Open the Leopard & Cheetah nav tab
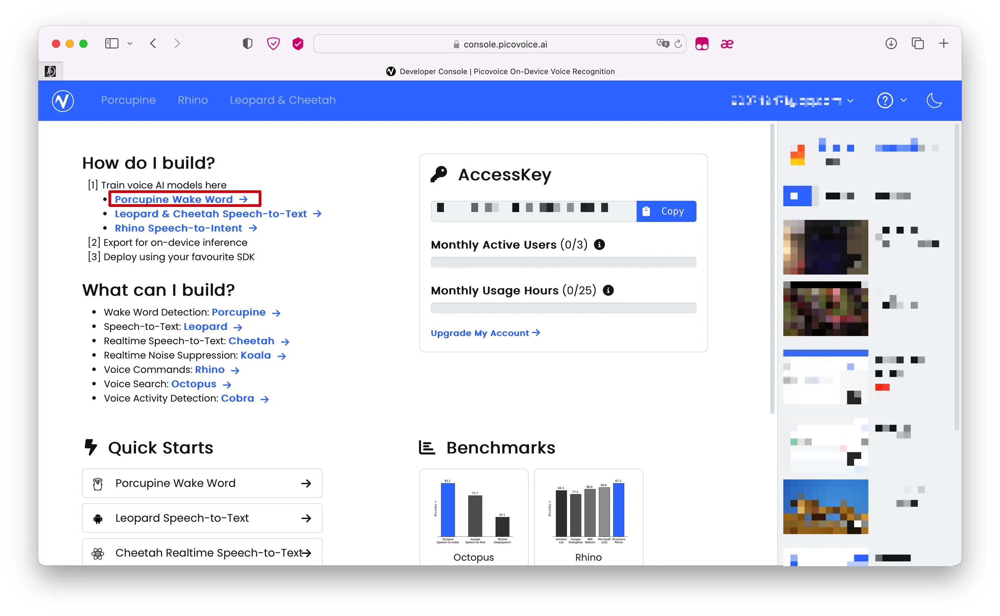 point(283,100)
